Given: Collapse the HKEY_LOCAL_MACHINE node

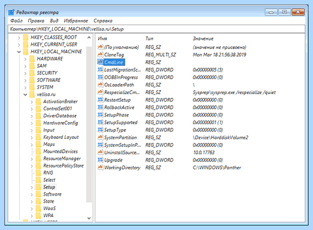Looking at the screenshot, I should pos(19,52).
